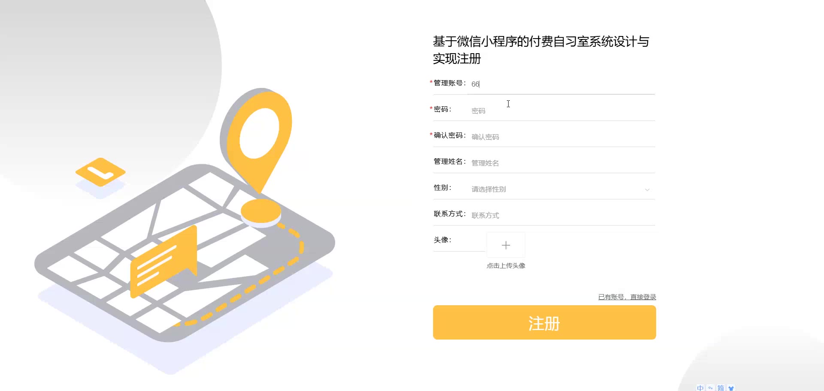
Task: Focus the 管理姓名 input field
Action: pyautogui.click(x=561, y=163)
